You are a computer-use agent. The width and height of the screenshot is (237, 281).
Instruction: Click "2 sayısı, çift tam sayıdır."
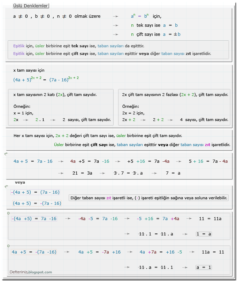click(x=87, y=120)
